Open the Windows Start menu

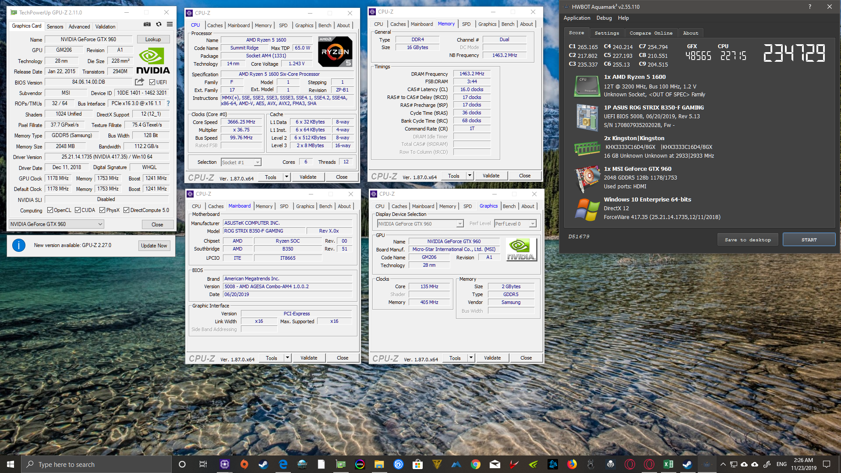tap(11, 464)
